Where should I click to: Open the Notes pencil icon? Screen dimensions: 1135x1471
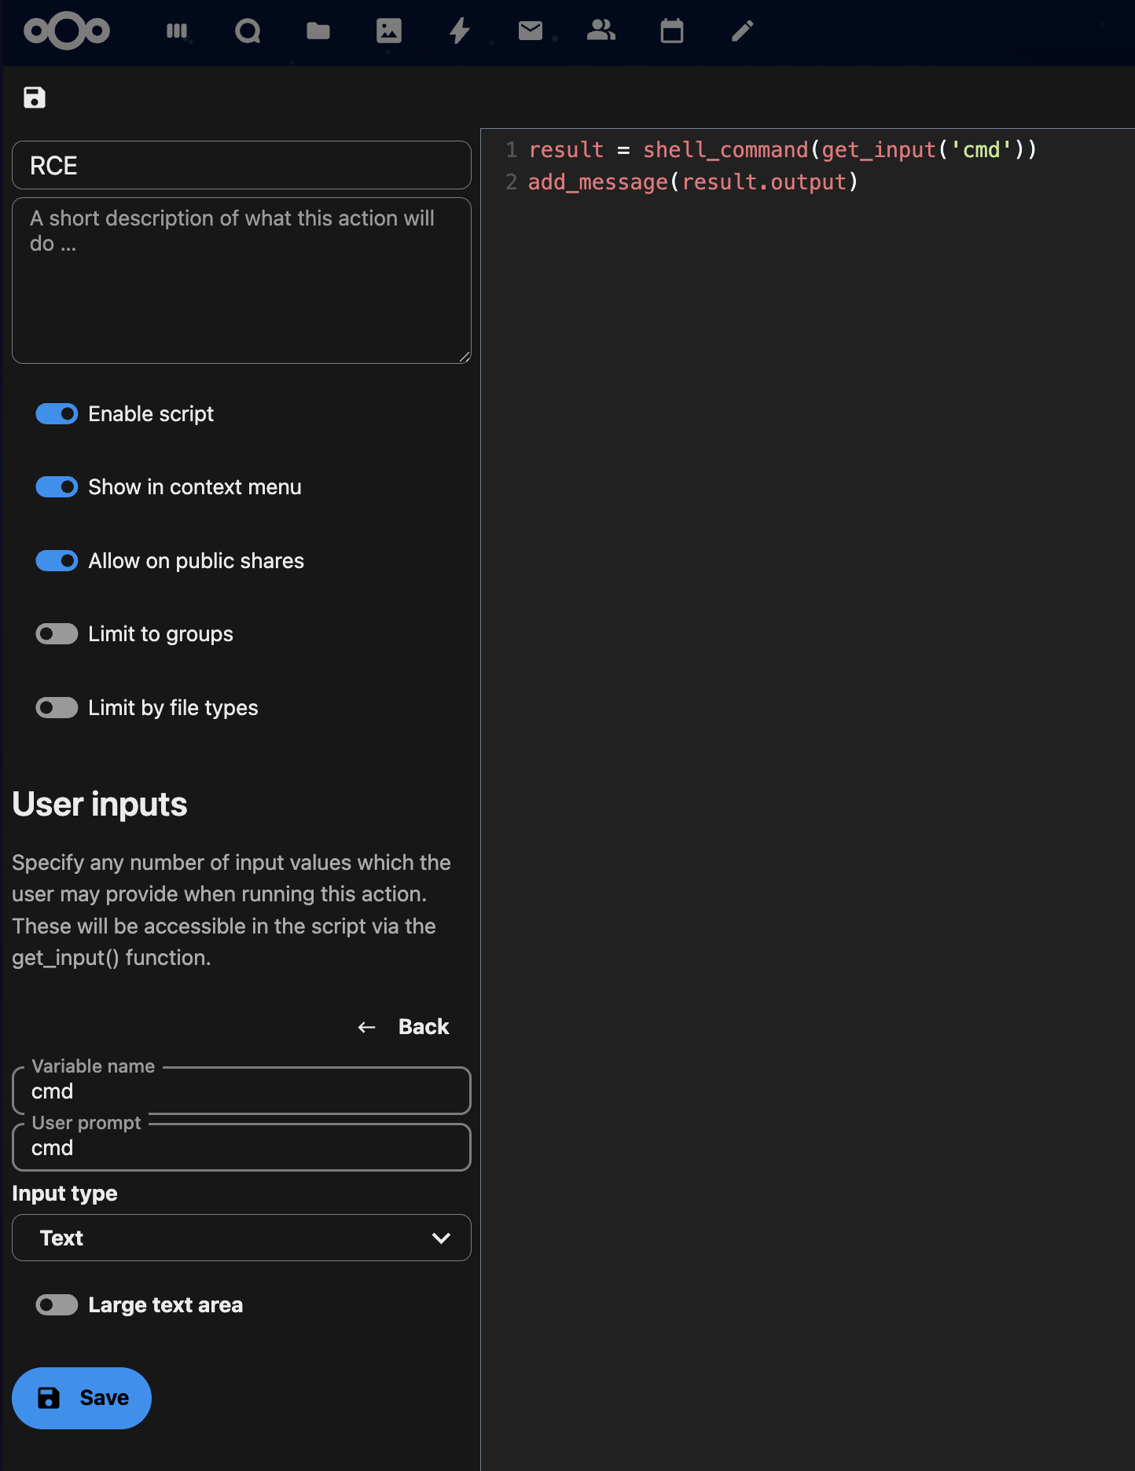[x=743, y=31]
